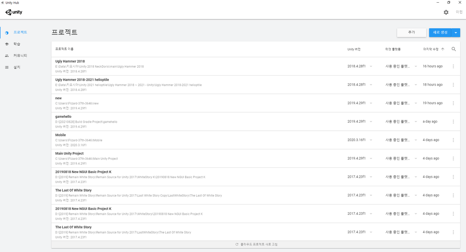
Task: Refresh cloud projects at list bottom
Action: [x=256, y=244]
